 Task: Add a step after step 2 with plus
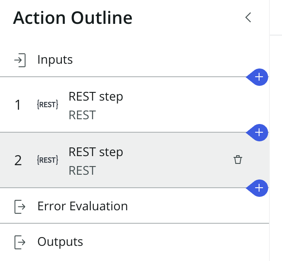pos(259,188)
